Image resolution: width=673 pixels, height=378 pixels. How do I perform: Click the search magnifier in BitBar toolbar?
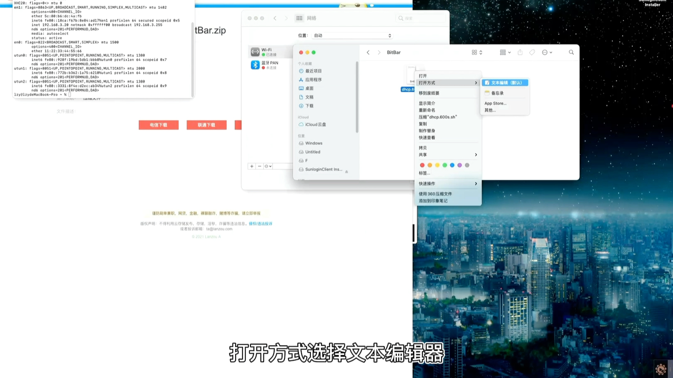(571, 52)
